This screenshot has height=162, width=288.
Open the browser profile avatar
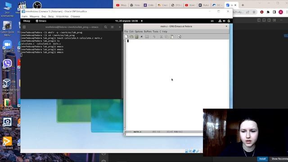pos(281,12)
